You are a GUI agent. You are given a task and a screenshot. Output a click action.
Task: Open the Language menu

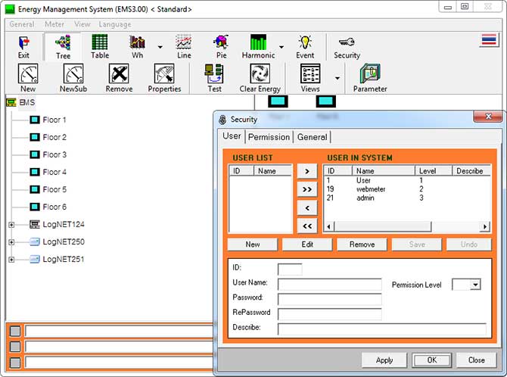pyautogui.click(x=115, y=24)
